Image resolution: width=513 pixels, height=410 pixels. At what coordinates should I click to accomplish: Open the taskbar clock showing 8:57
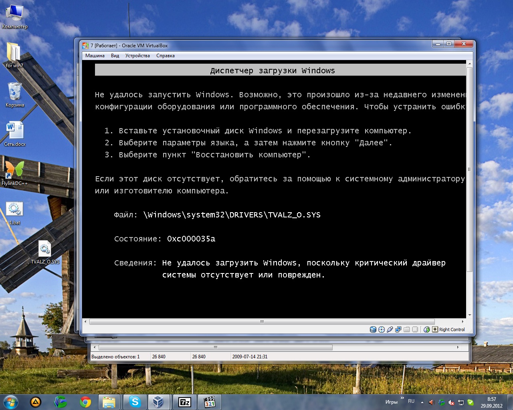pyautogui.click(x=491, y=402)
